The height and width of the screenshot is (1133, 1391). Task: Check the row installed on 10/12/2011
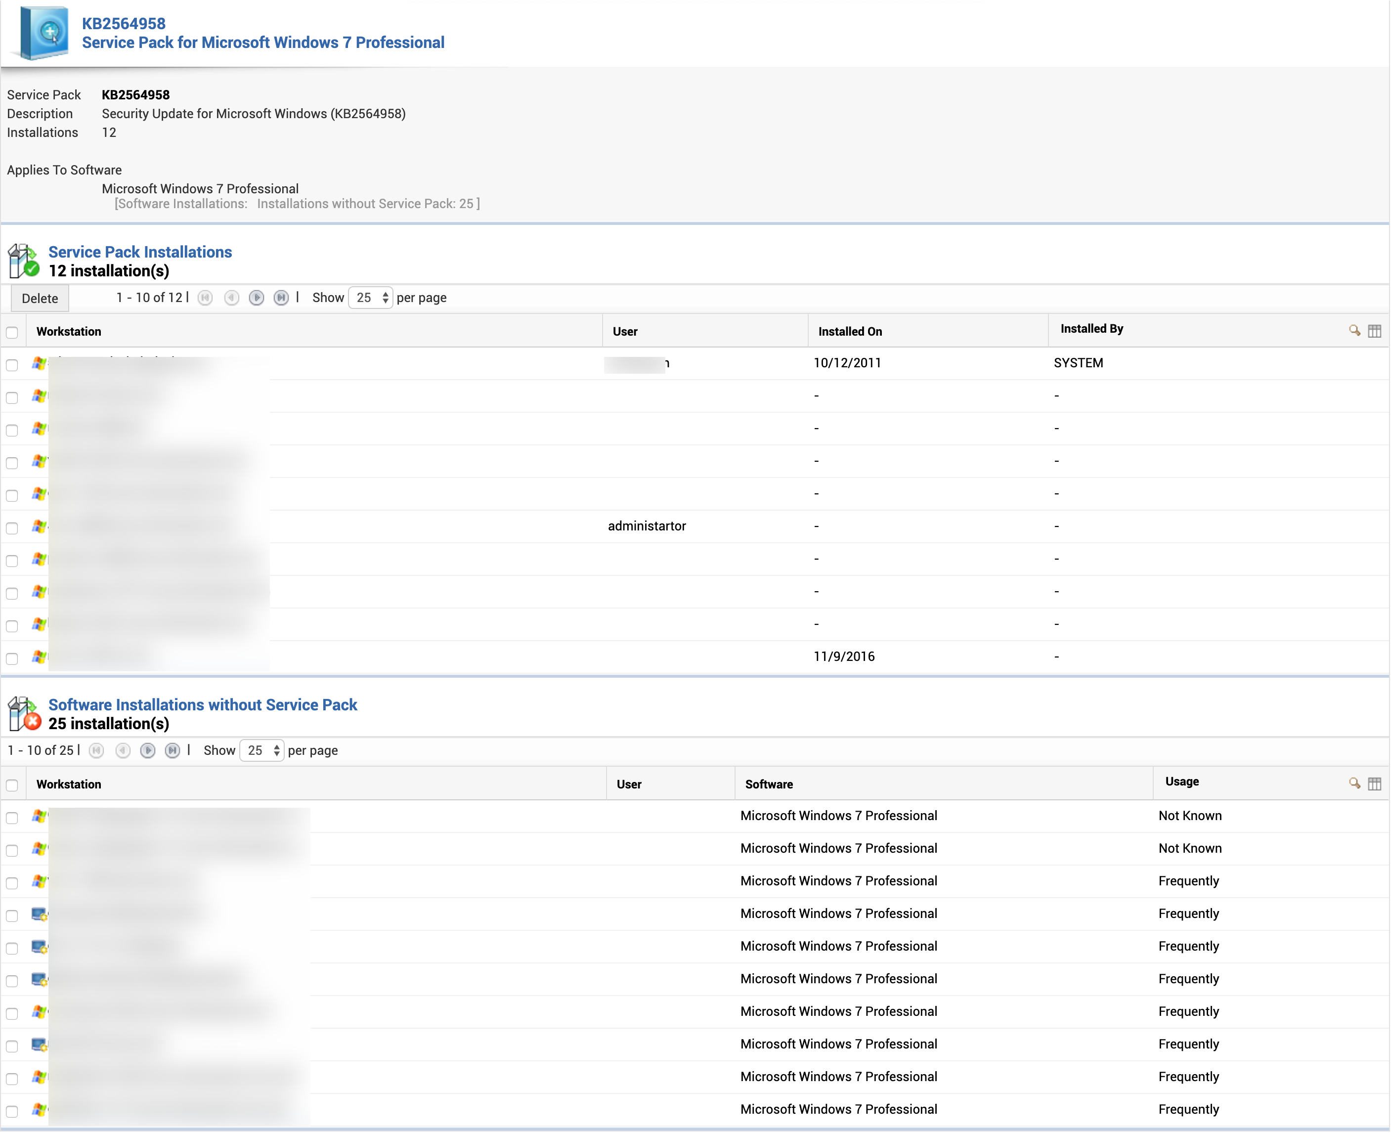12,365
